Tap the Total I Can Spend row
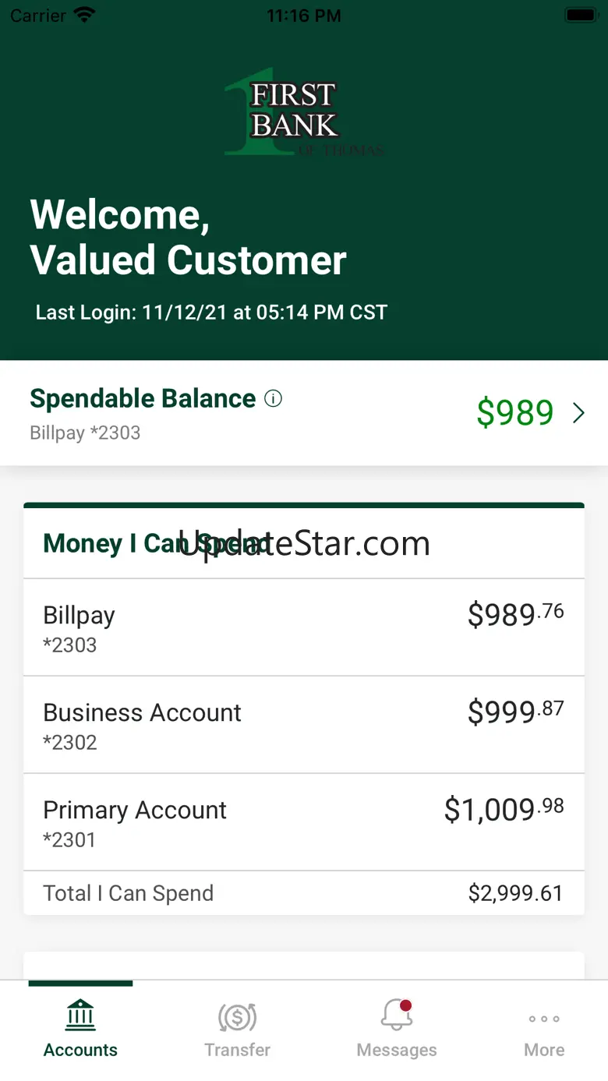Viewport: 608px width, 1081px height. [304, 893]
